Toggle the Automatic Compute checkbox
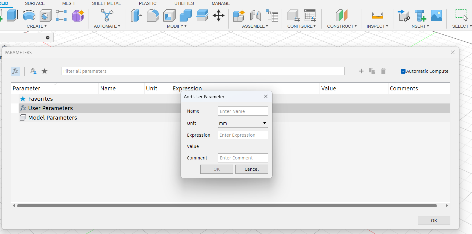The image size is (472, 234). [403, 71]
